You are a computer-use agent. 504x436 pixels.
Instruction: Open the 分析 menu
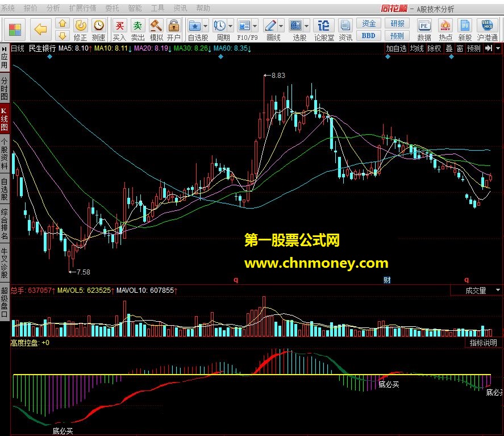click(53, 8)
